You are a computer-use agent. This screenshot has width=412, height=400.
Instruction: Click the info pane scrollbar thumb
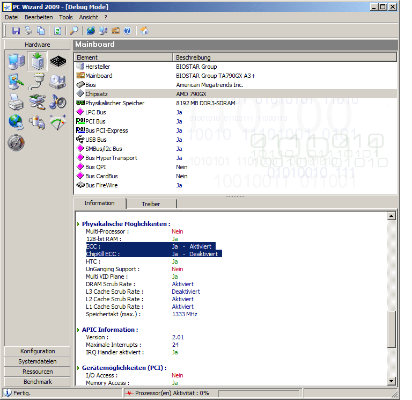coord(391,329)
